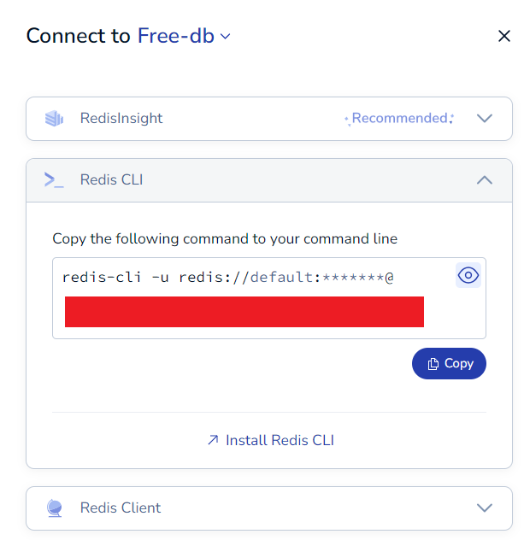Click the clipboard icon inside Copy button
The width and height of the screenshot is (524, 540).
(x=433, y=364)
